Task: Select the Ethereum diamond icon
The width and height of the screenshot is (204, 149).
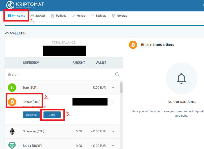Action: click(x=12, y=131)
